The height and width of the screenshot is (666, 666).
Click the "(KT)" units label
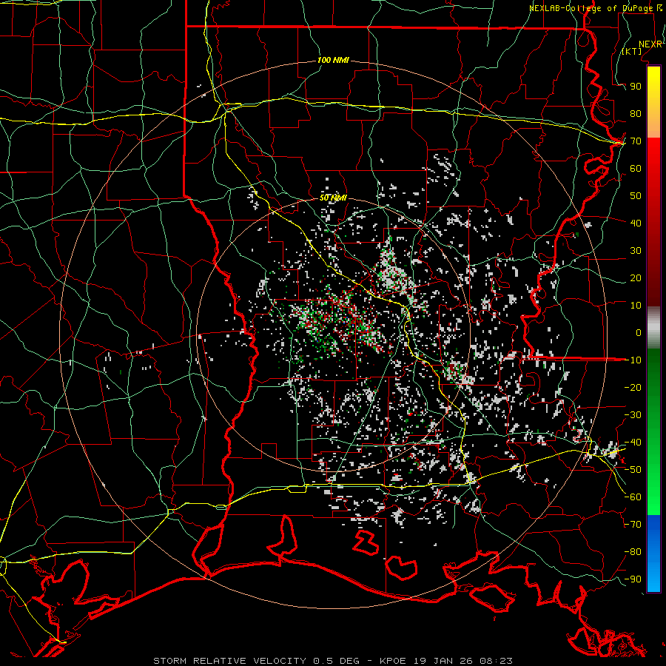tap(632, 51)
